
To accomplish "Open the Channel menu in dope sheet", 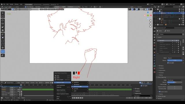I will pos(32,83).
